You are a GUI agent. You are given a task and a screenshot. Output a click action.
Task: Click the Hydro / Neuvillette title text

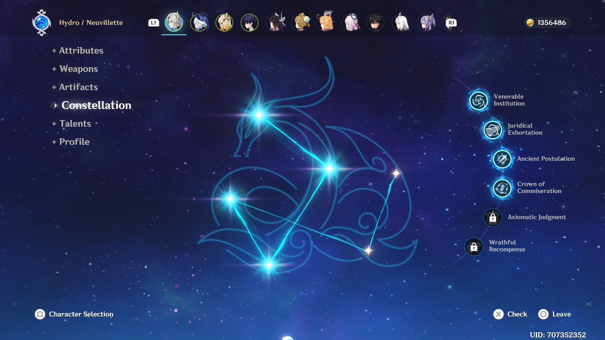(x=91, y=23)
